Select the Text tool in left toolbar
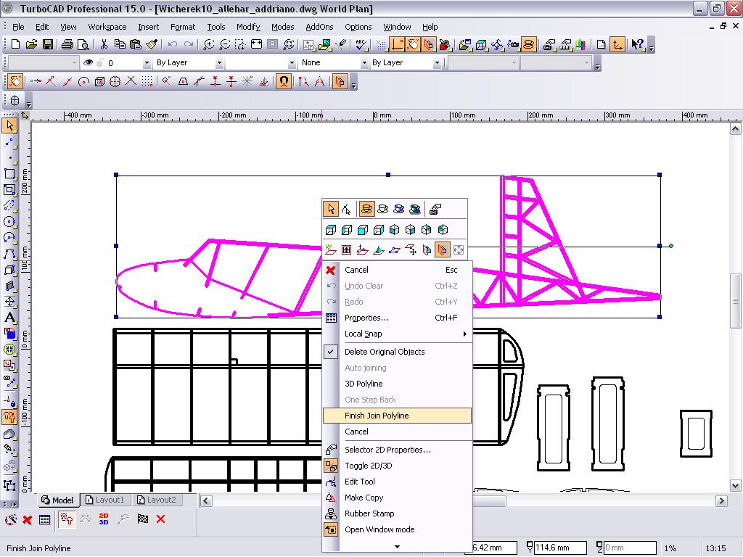The width and height of the screenshot is (743, 557). click(x=9, y=318)
